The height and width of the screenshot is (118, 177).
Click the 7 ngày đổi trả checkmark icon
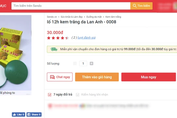coord(50,94)
